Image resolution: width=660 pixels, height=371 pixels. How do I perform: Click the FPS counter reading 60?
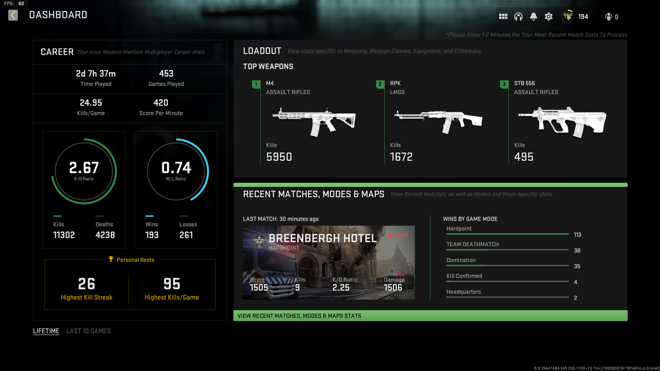(x=21, y=3)
